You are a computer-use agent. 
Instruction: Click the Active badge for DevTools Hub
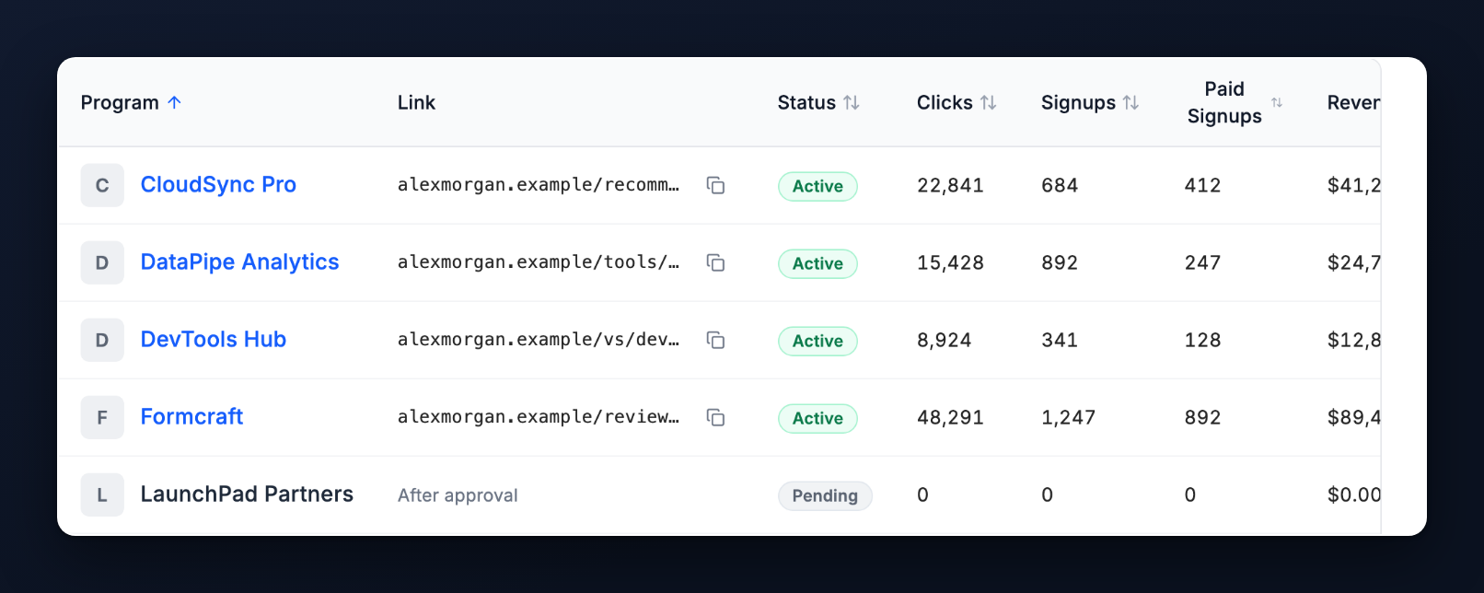click(x=817, y=341)
